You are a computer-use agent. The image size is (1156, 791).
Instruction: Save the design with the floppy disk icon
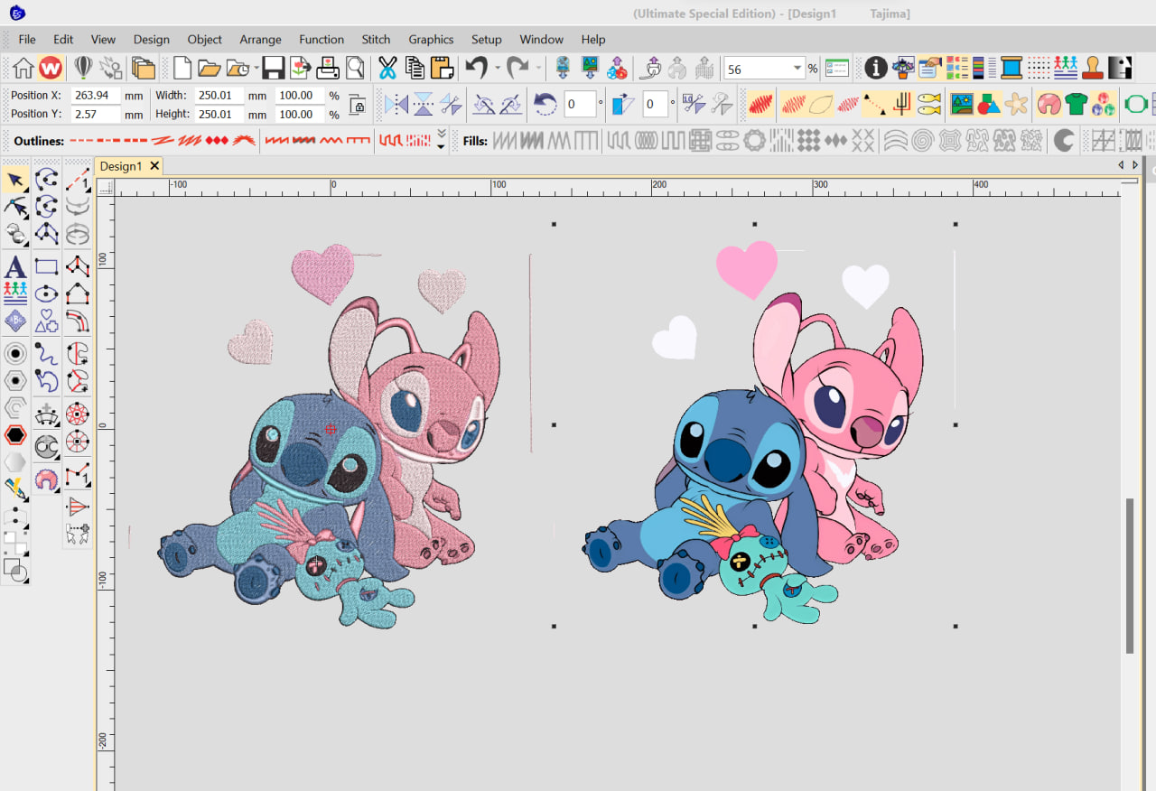(273, 68)
